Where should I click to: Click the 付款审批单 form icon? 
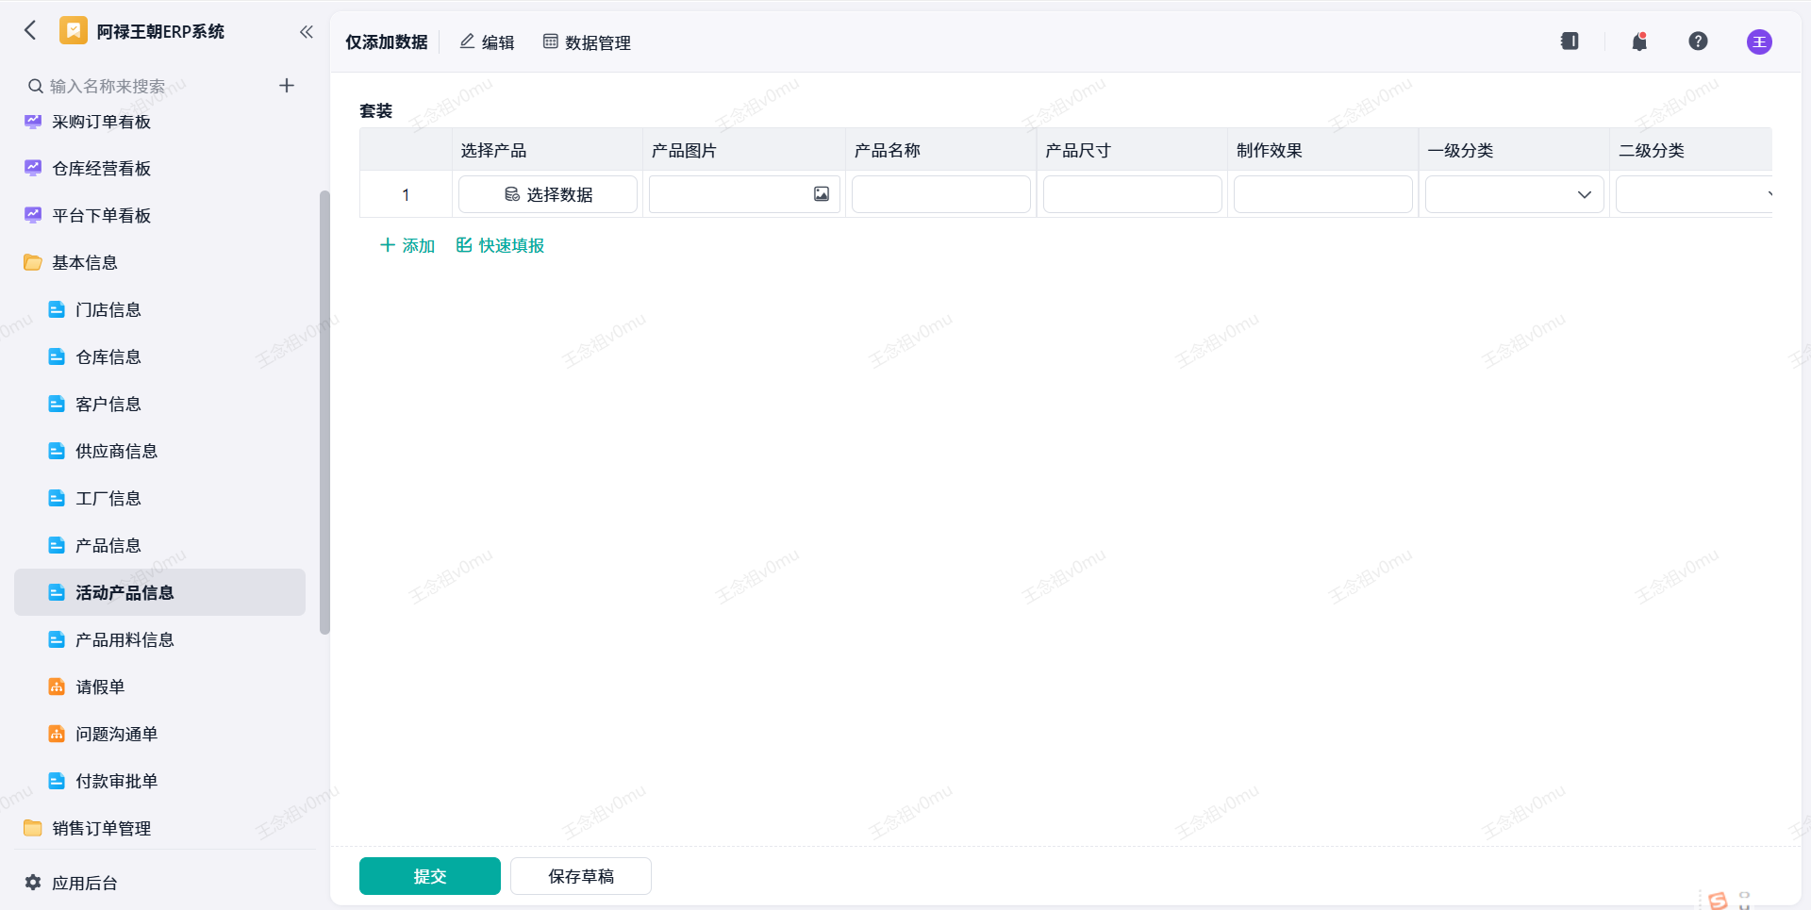click(57, 781)
